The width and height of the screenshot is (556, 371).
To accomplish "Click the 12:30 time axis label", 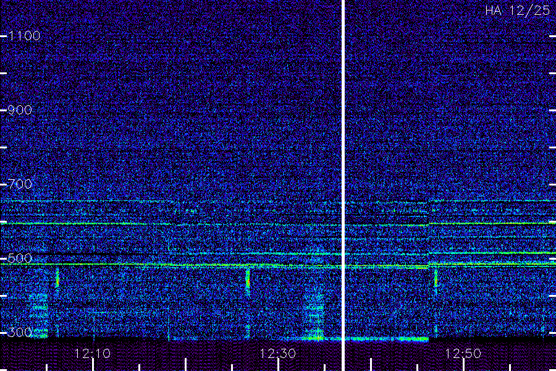I will (277, 354).
